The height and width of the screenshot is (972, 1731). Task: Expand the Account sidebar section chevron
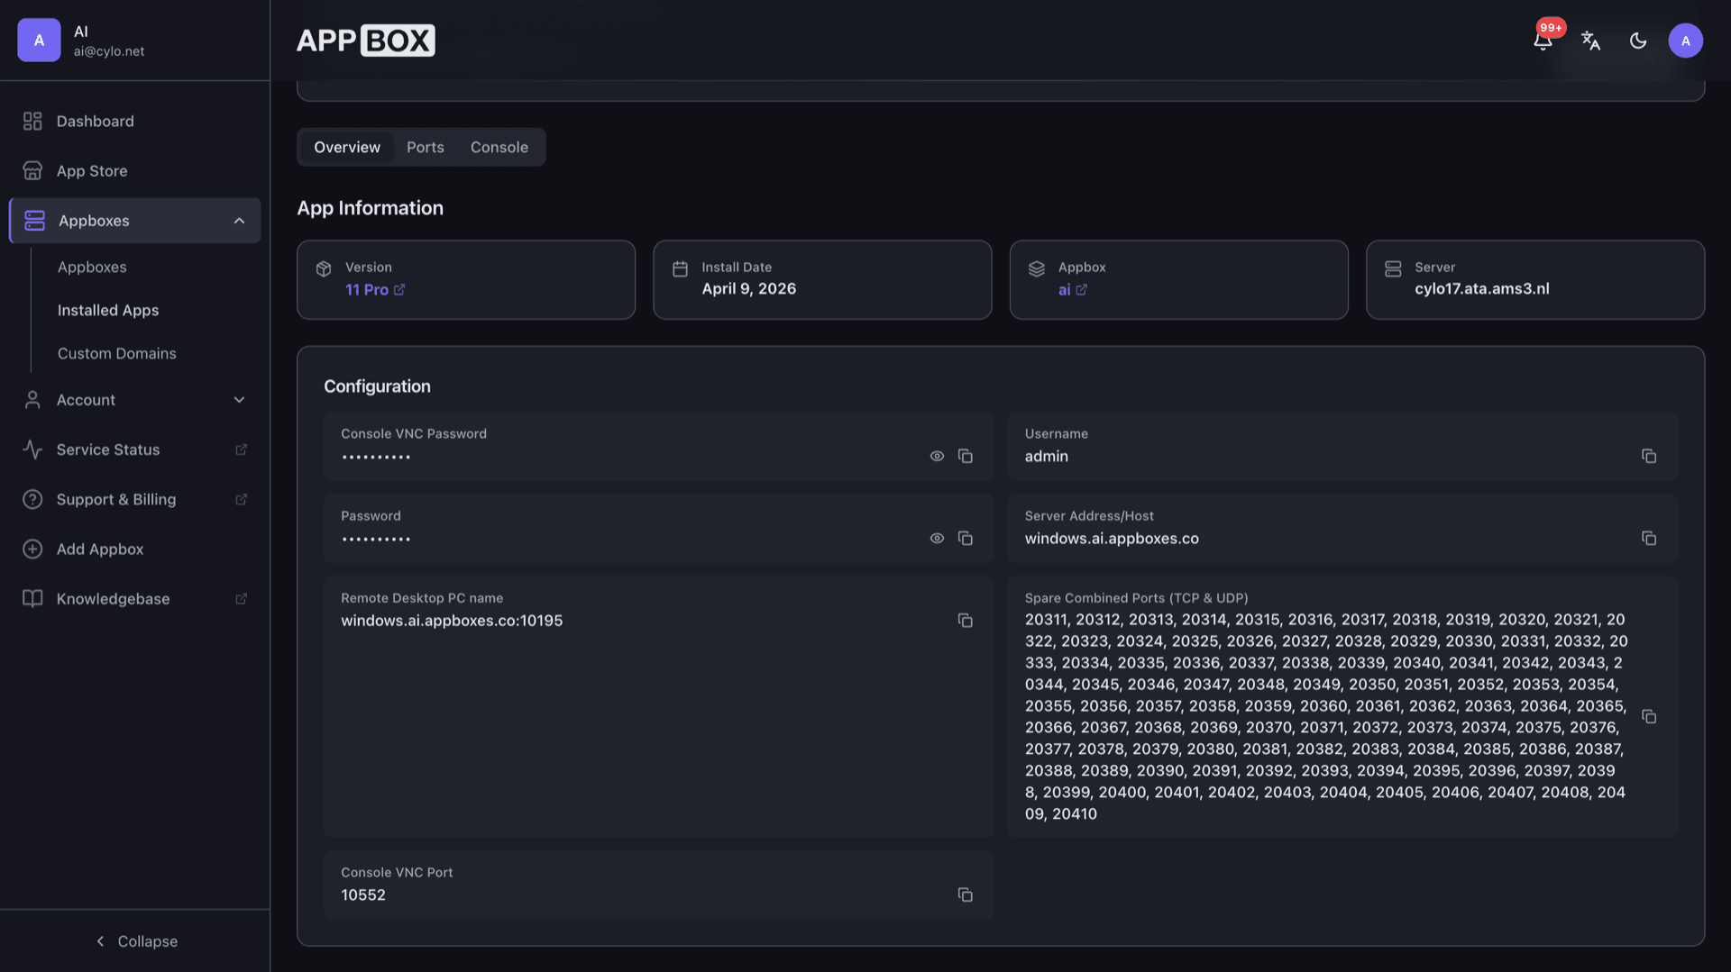[x=239, y=400]
